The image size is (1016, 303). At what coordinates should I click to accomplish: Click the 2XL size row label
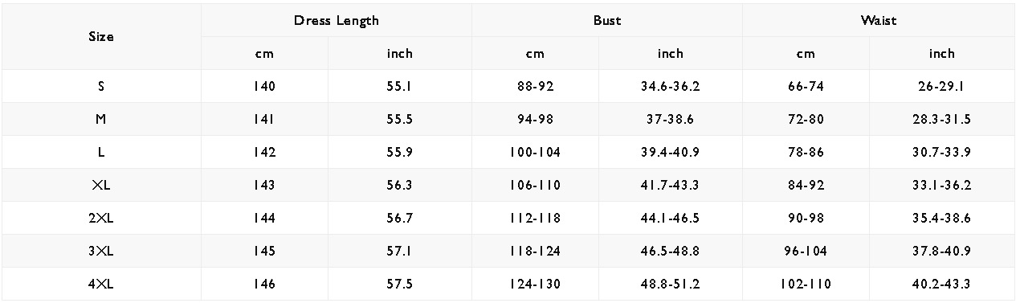(101, 218)
